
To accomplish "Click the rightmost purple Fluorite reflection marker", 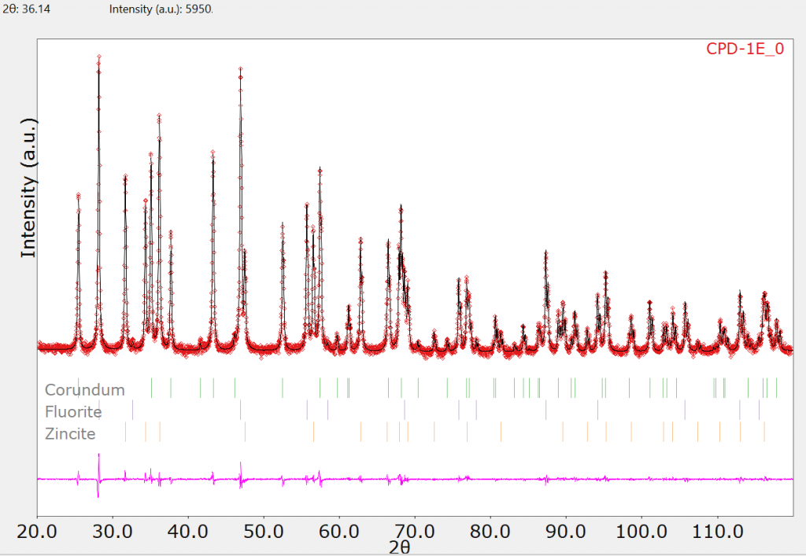I will 759,410.
